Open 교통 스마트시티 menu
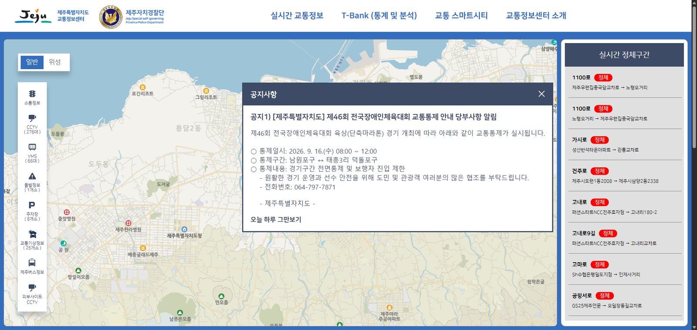 click(x=461, y=16)
